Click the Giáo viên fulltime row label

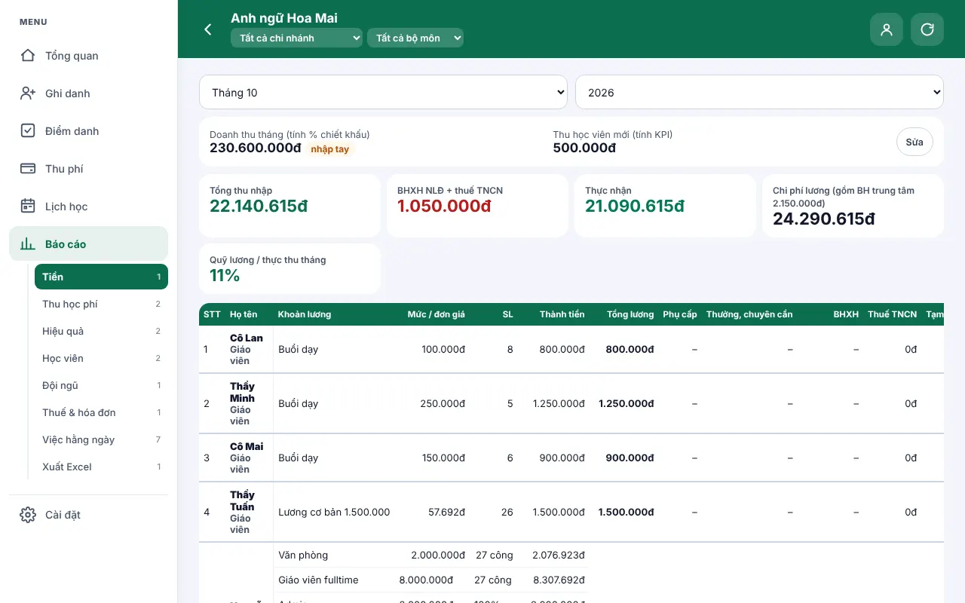[318, 580]
